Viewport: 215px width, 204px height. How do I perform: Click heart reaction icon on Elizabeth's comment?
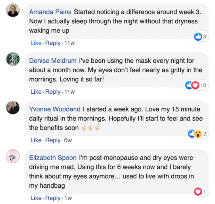(198, 192)
